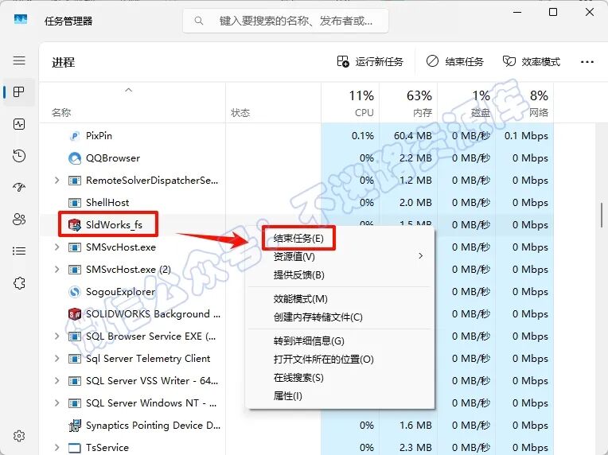Click the ShellHost process icon

[75, 203]
